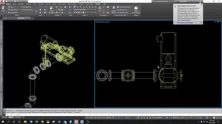Open the system clock in tray
The image size is (222, 124).
pyautogui.click(x=212, y=122)
